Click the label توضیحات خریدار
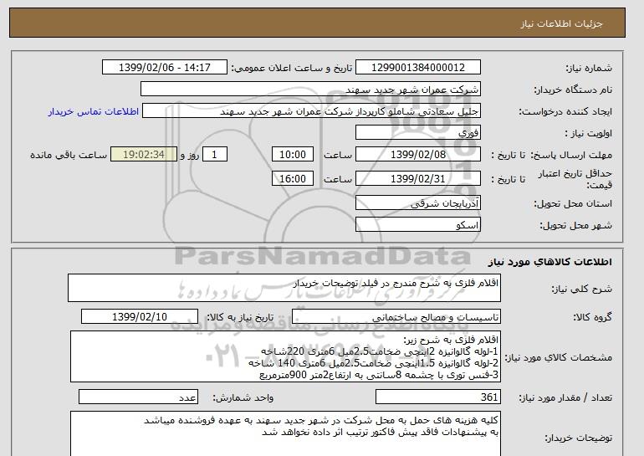Image resolution: width=644 pixels, height=456 pixels. click(x=578, y=438)
